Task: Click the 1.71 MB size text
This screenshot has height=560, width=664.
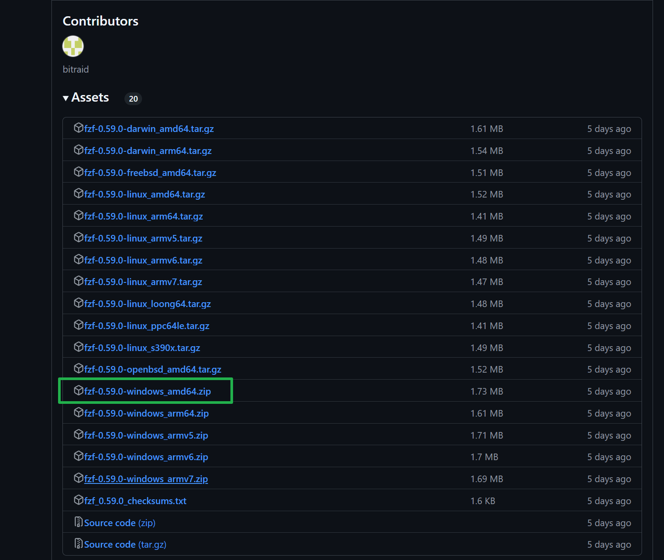Action: (487, 436)
